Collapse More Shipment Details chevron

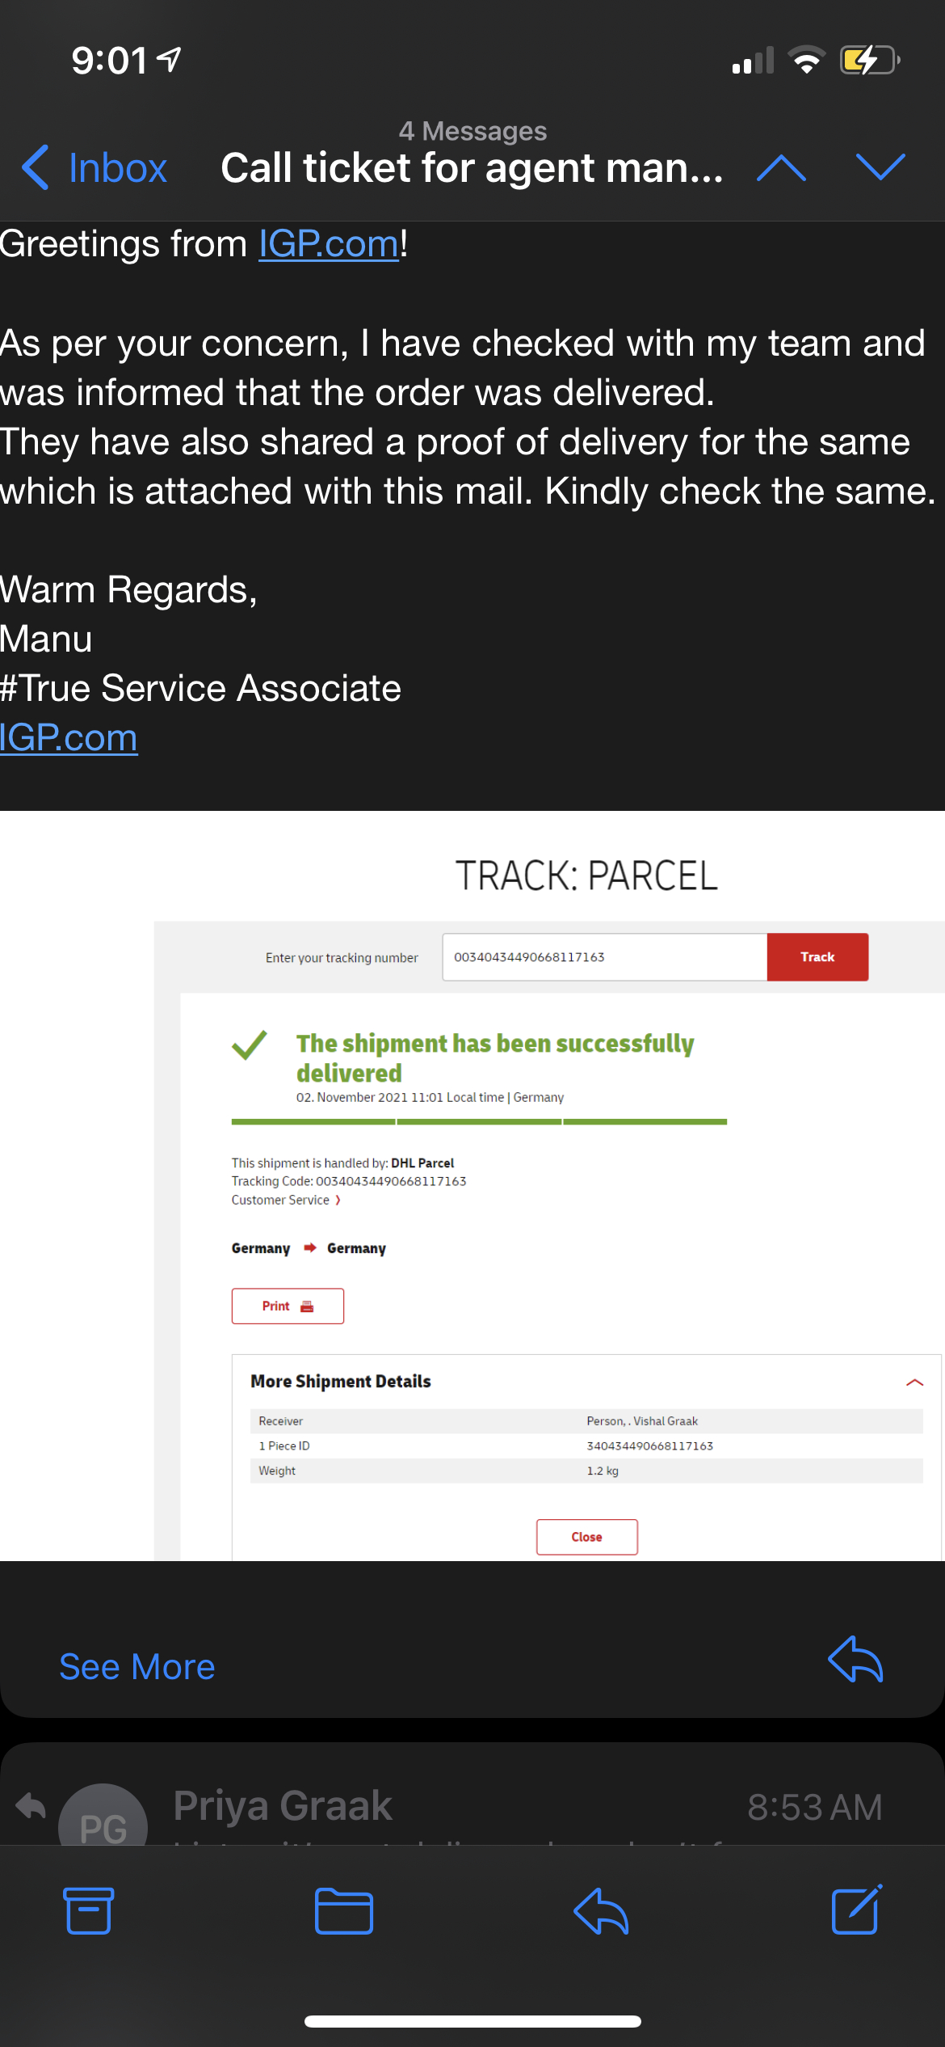(914, 1382)
